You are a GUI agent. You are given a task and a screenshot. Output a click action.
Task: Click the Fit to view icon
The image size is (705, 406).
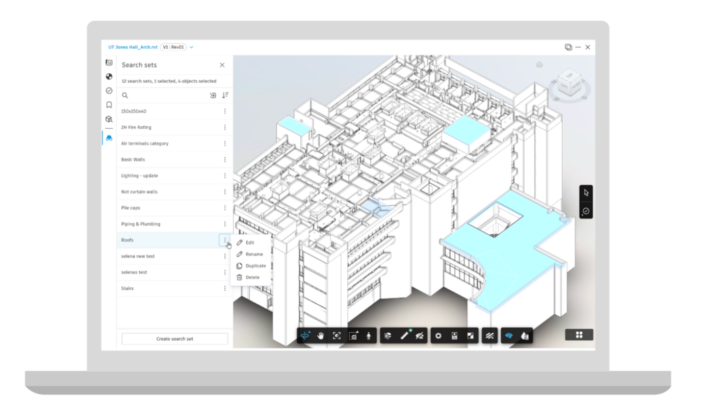[337, 336]
